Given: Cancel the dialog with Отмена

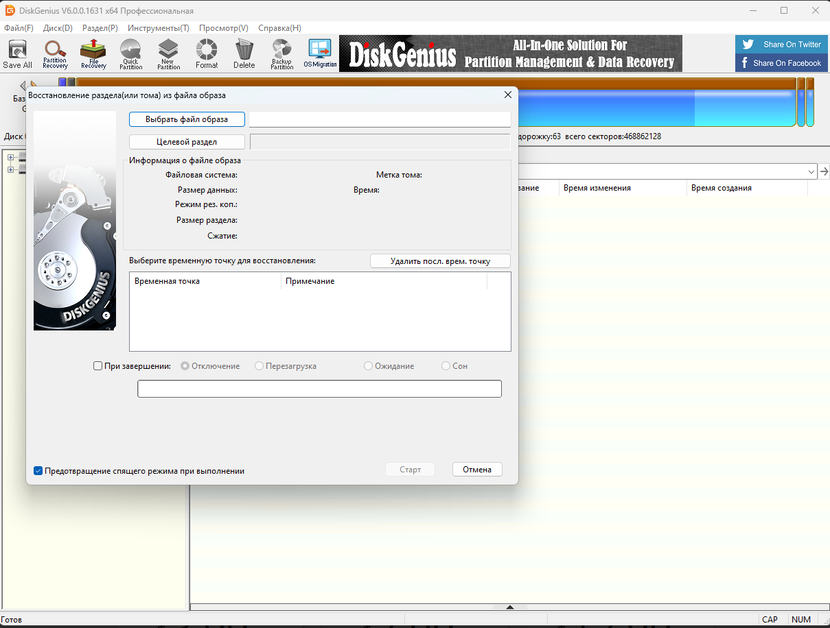Looking at the screenshot, I should tap(477, 470).
